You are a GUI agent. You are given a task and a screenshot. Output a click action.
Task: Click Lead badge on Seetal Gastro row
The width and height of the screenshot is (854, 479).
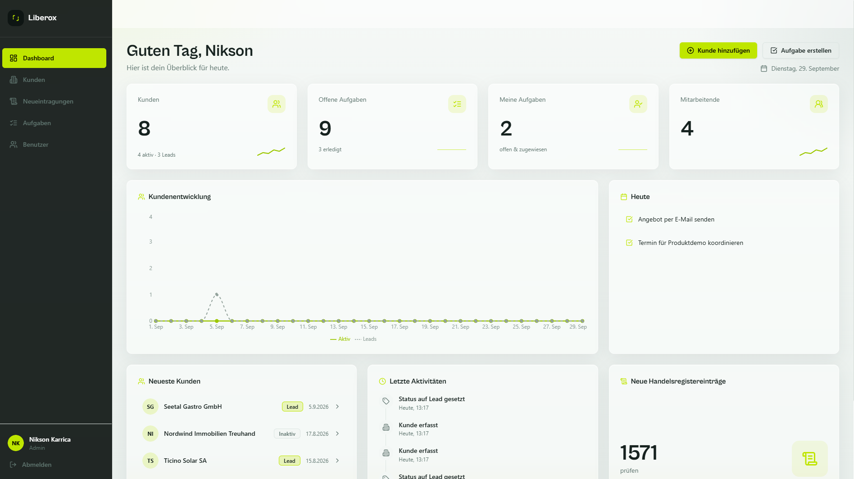[292, 407]
